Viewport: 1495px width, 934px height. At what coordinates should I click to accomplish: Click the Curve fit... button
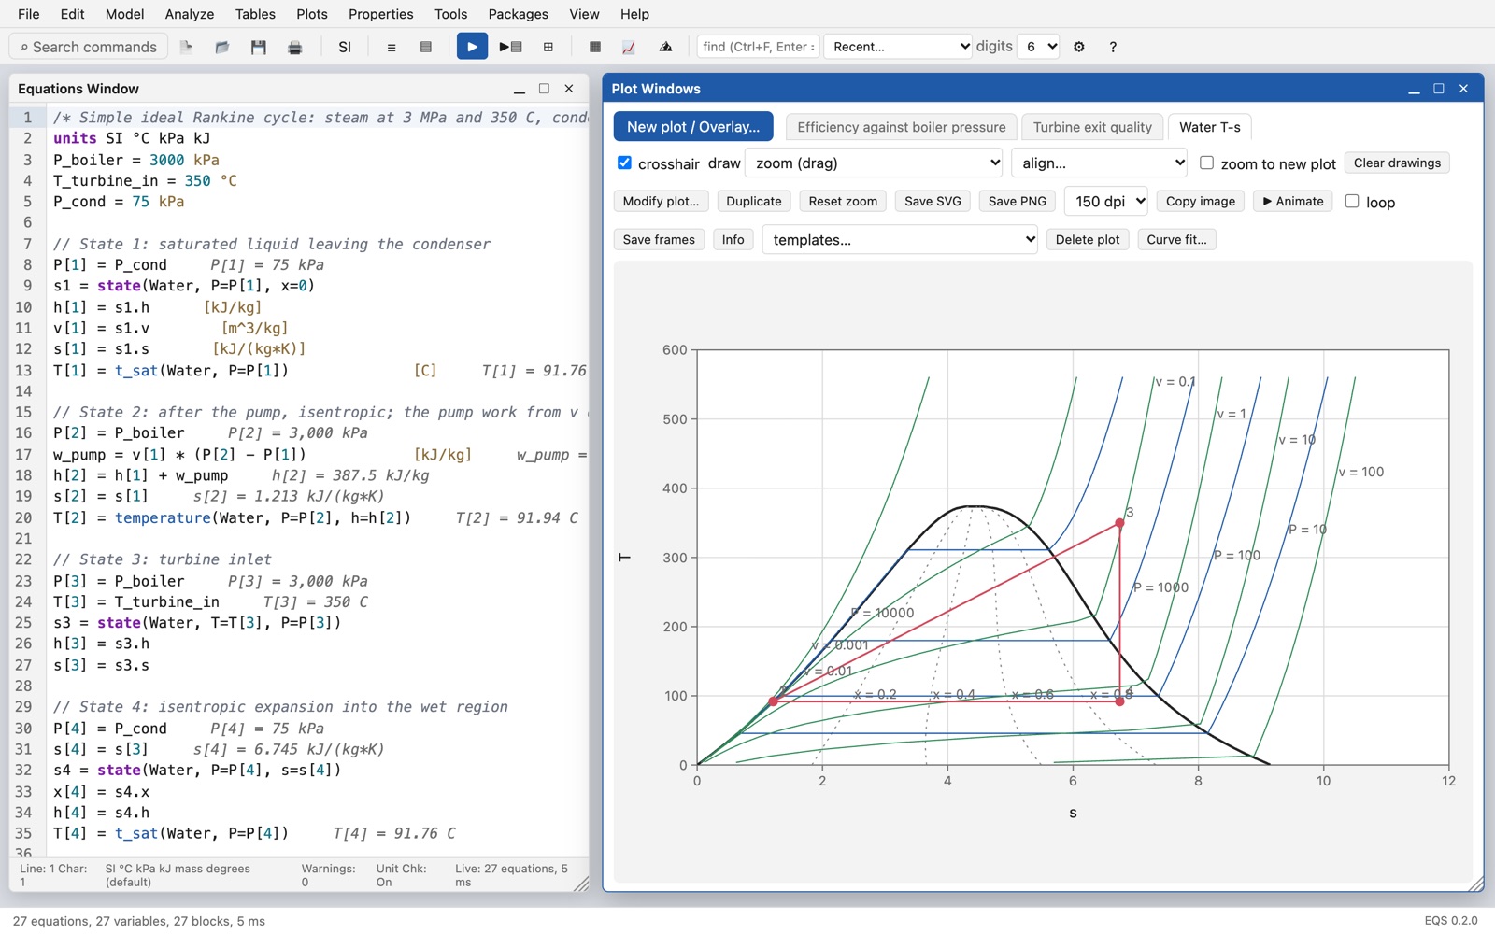tap(1176, 239)
